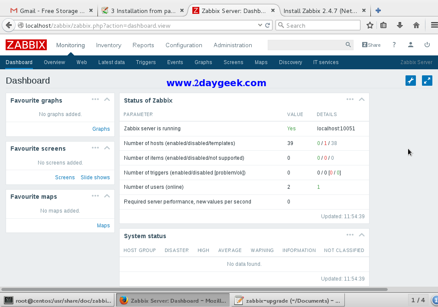
Task: Open System status widget menu dots
Action: pos(350,235)
